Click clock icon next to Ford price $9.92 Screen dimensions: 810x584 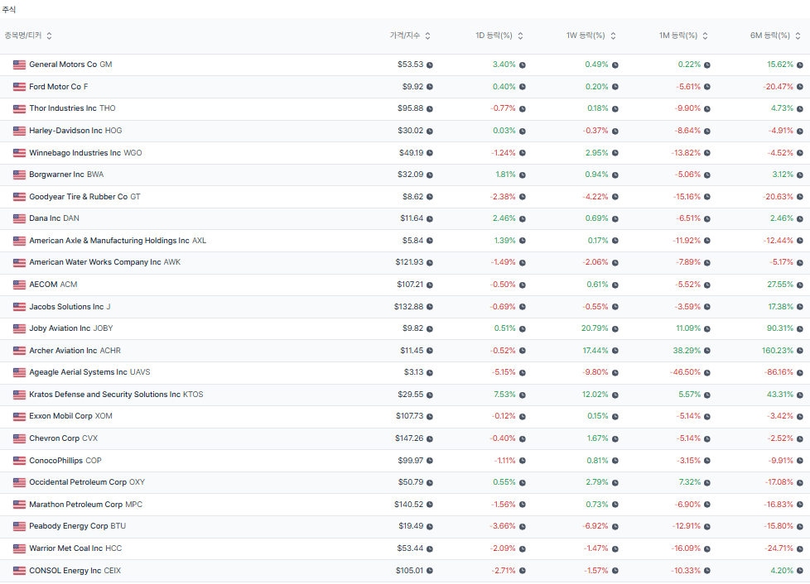tap(430, 87)
